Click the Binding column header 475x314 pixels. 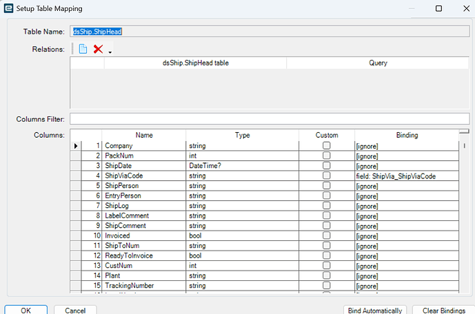[407, 135]
